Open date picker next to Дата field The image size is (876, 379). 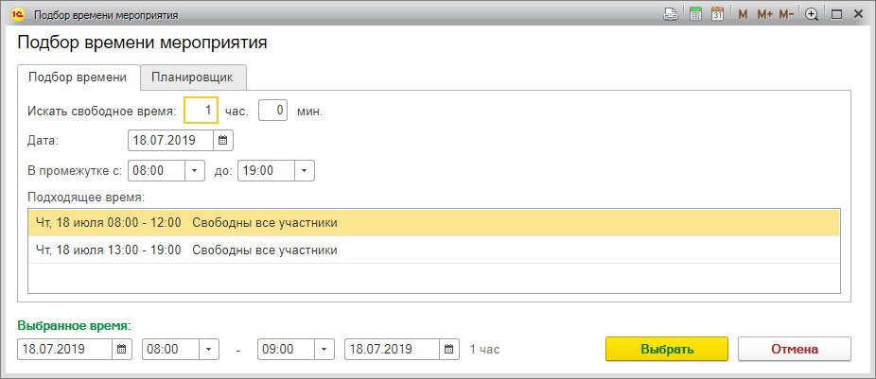[x=223, y=141]
